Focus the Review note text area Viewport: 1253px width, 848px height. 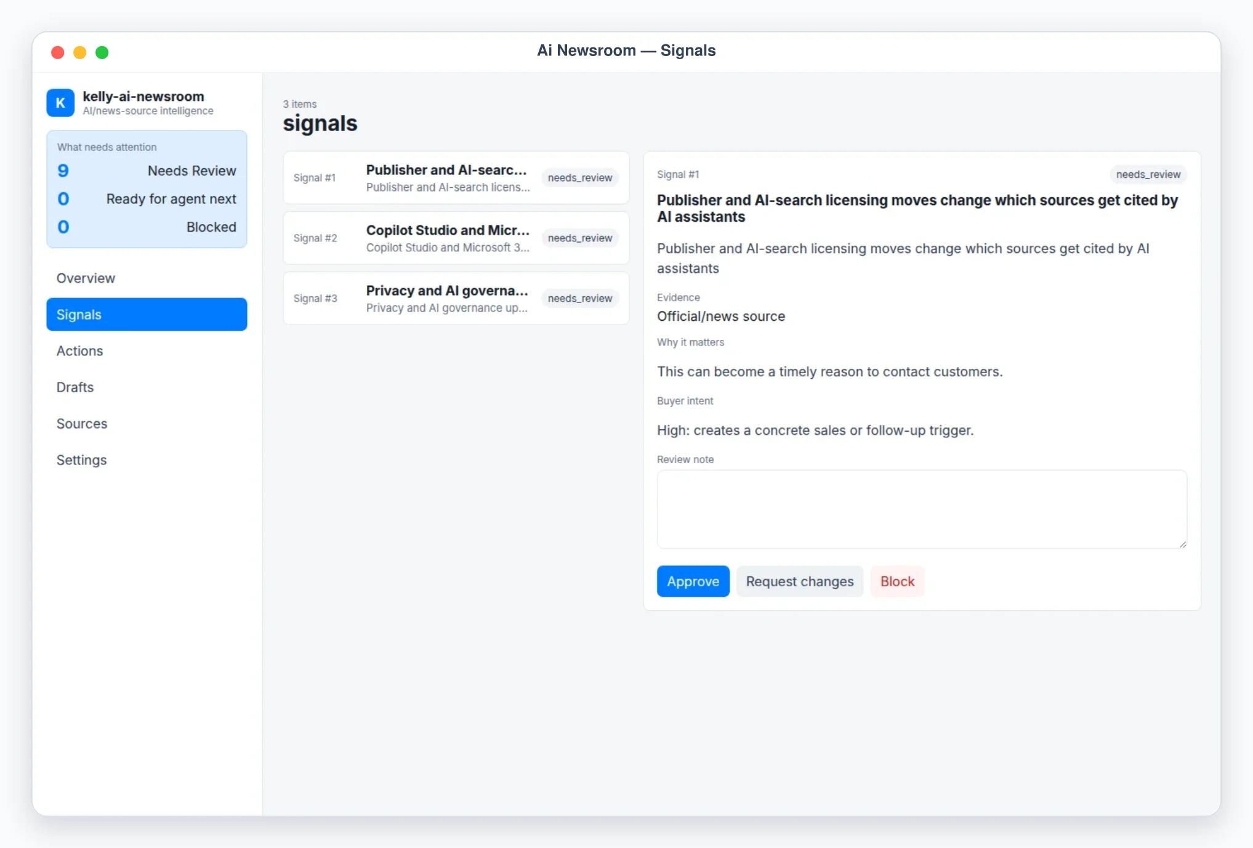[x=922, y=509]
